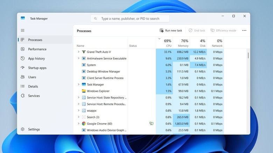This screenshot has height=153, width=273.
Task: Expand Service Host: State Repository group
Action: point(78,97)
